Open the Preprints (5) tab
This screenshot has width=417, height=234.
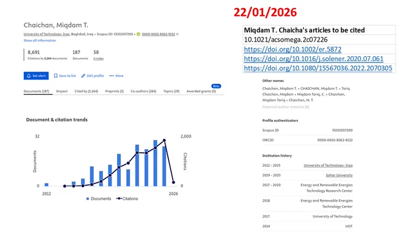point(114,91)
